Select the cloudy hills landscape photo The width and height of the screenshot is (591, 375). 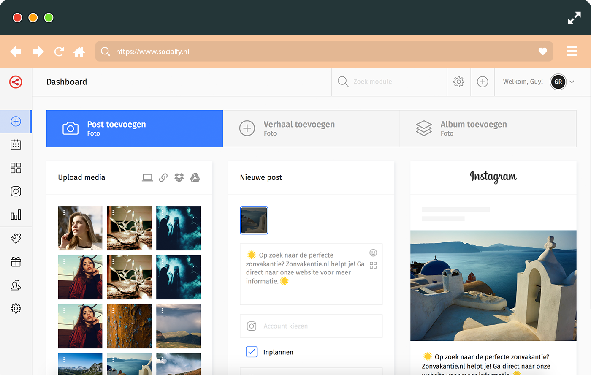(179, 326)
